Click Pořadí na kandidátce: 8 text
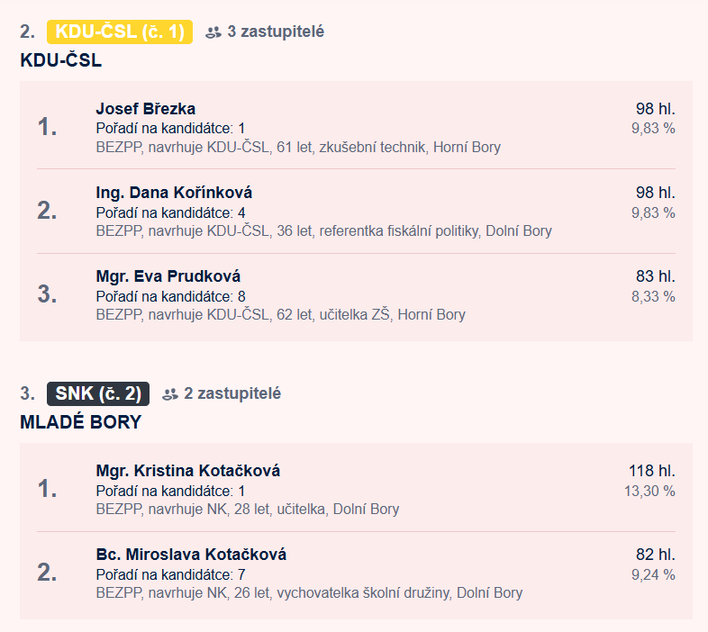The height and width of the screenshot is (632, 708). tap(170, 296)
